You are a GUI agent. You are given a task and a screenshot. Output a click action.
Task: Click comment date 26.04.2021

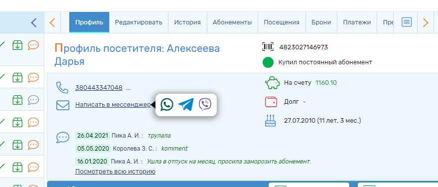(93, 136)
